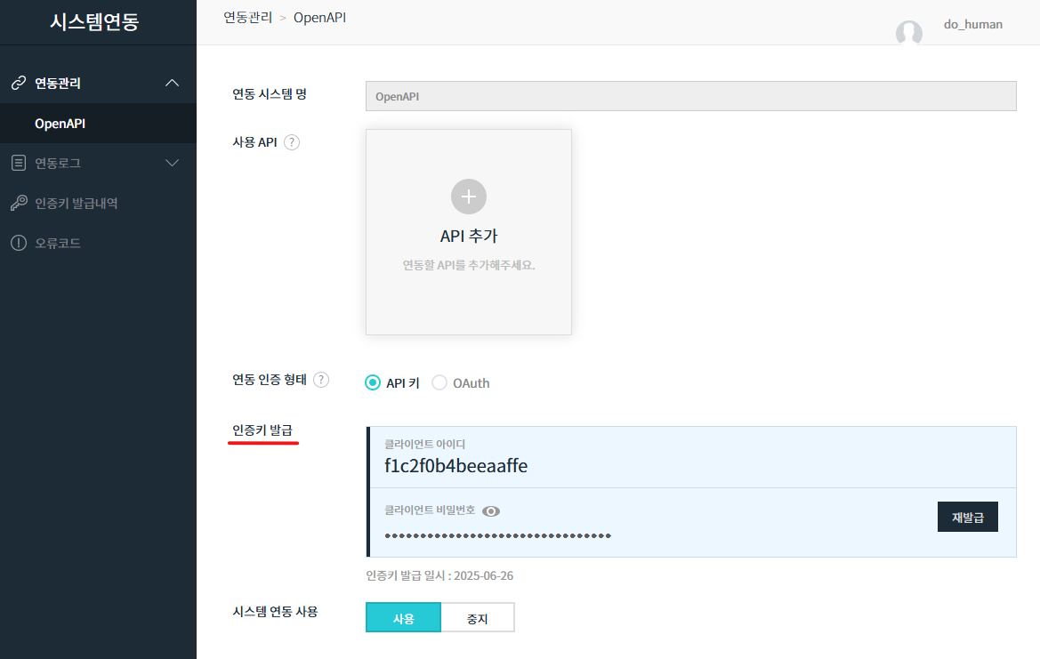Select the OAuth radio button

tap(439, 383)
